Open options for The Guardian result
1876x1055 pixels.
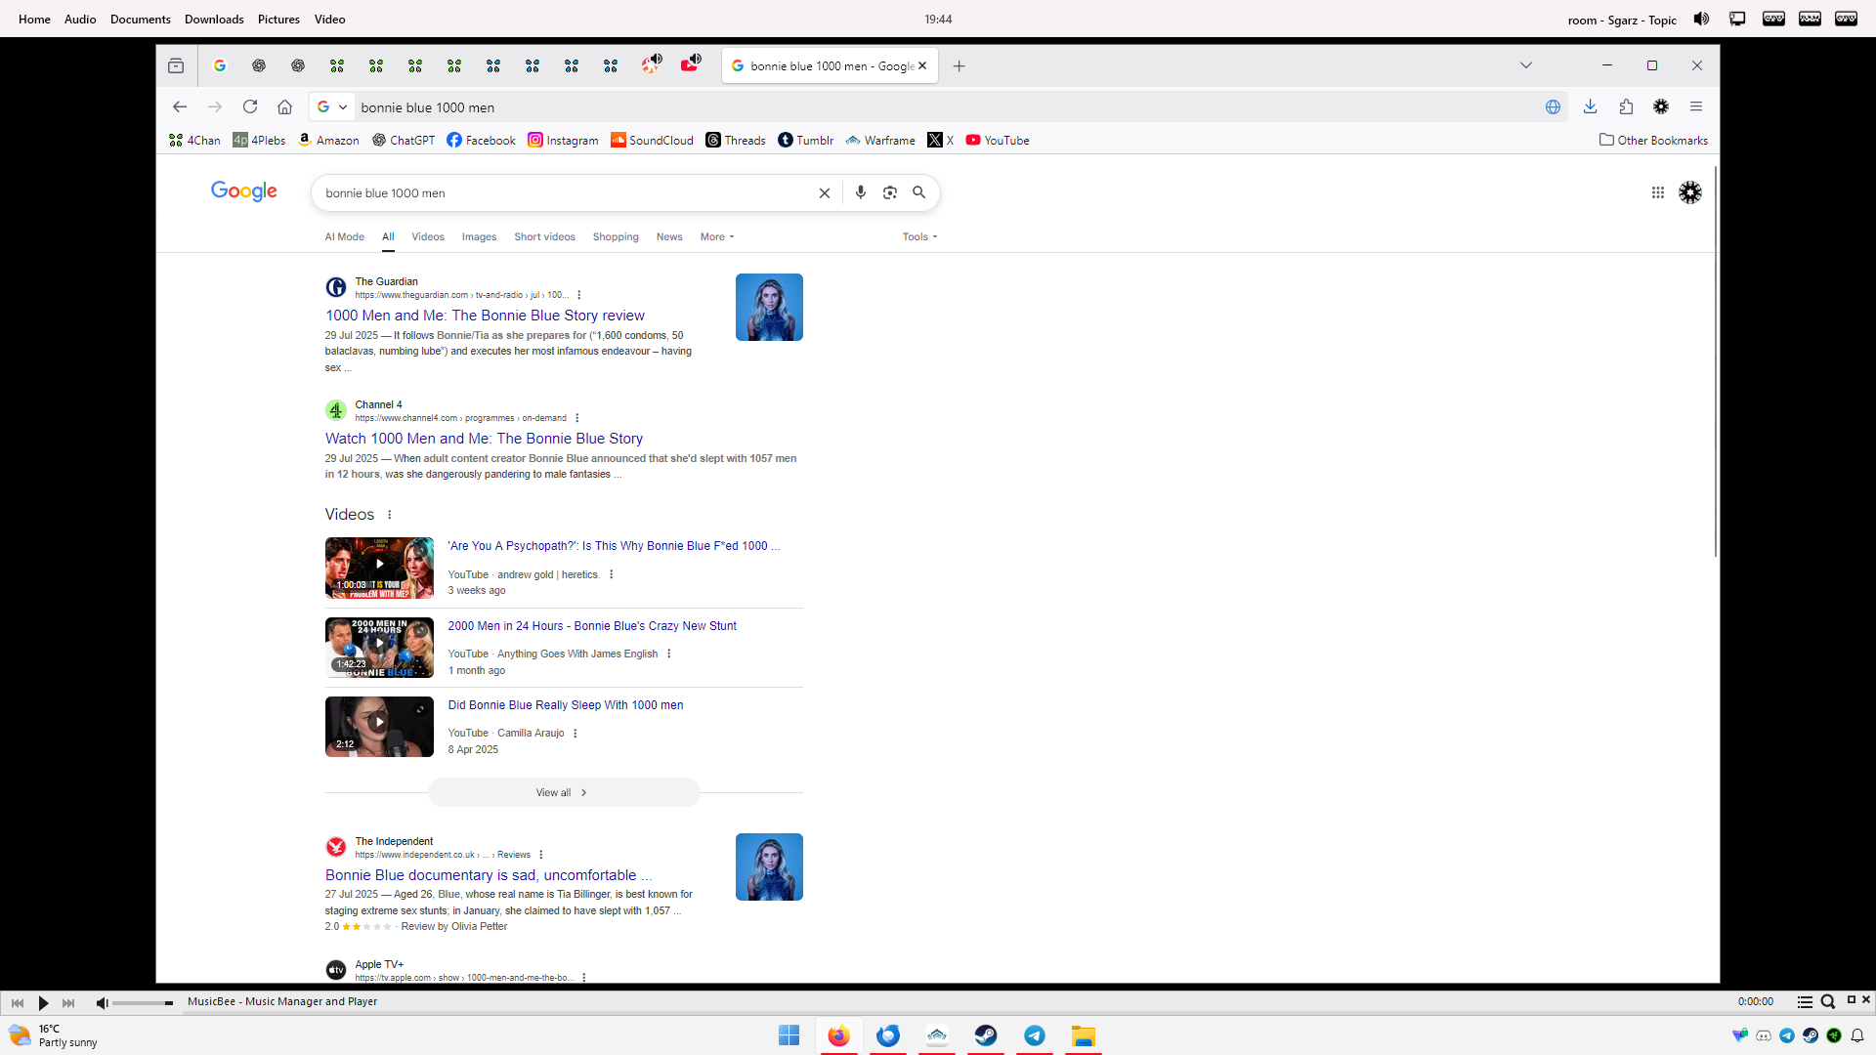(579, 295)
